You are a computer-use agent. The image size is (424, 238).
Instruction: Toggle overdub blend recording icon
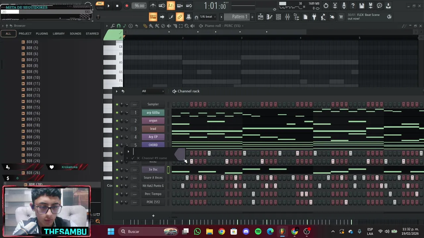tap(180, 6)
